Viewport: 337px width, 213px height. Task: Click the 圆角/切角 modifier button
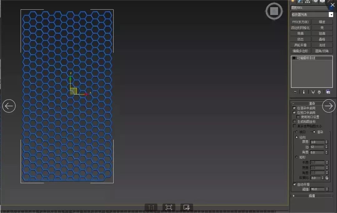[322, 51]
